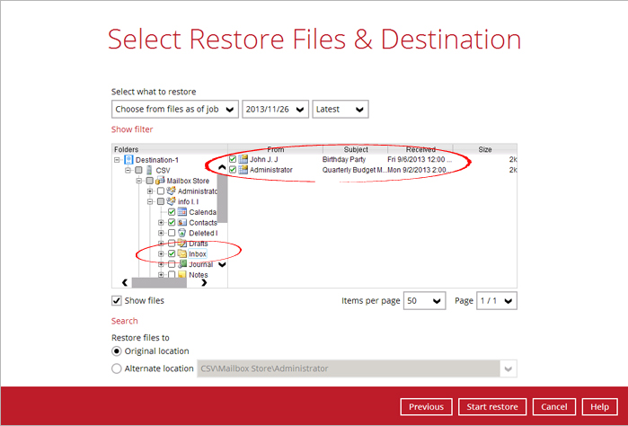Click the Contacts folder icon
The image size is (628, 426).
point(182,223)
